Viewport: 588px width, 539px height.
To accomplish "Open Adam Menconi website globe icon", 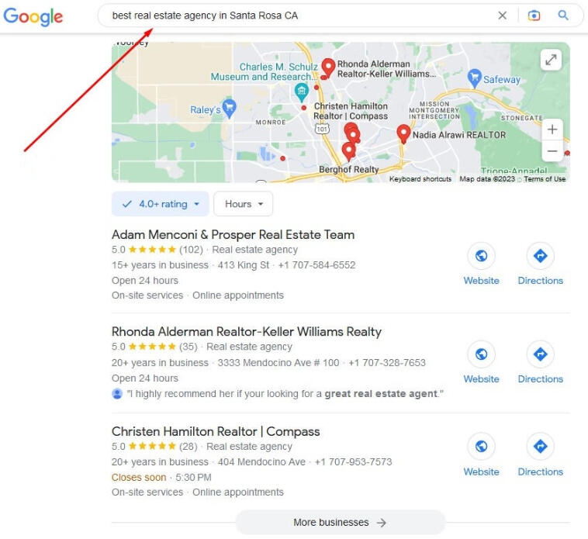I will pos(481,256).
